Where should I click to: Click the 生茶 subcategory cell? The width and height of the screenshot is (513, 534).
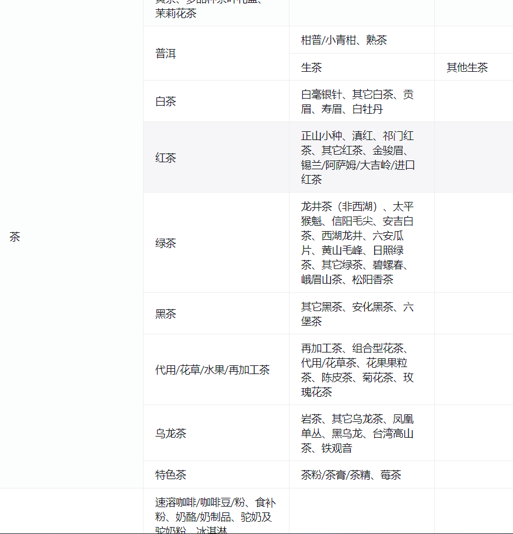click(312, 67)
